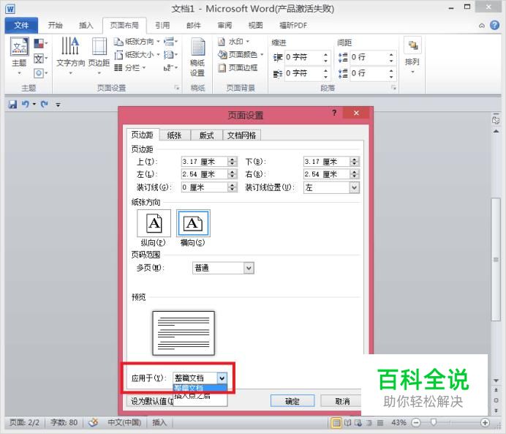Open Margins (页边距) ribbon button
The image size is (506, 434).
click(x=99, y=56)
